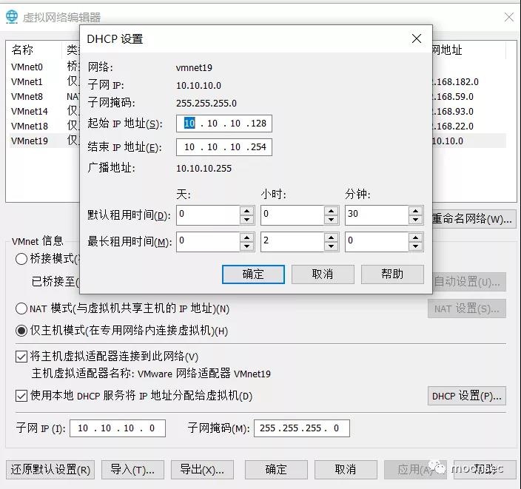Screen dimensions: 521x489
Task: Select VMnet18 row in network list
Action: [44, 126]
